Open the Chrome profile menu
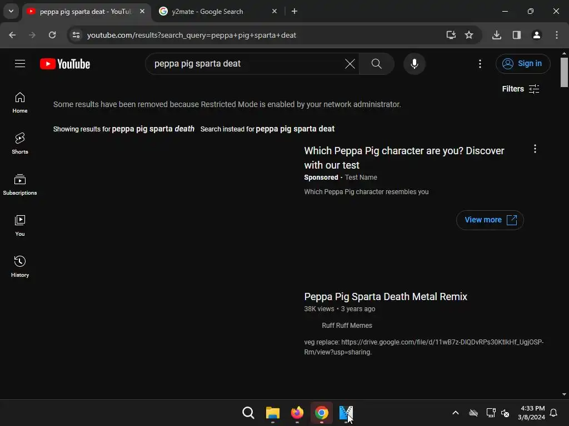Screen dimensions: 569x426 point(536,35)
